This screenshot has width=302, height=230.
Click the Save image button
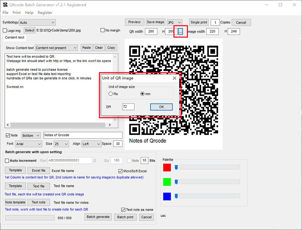tap(155, 22)
